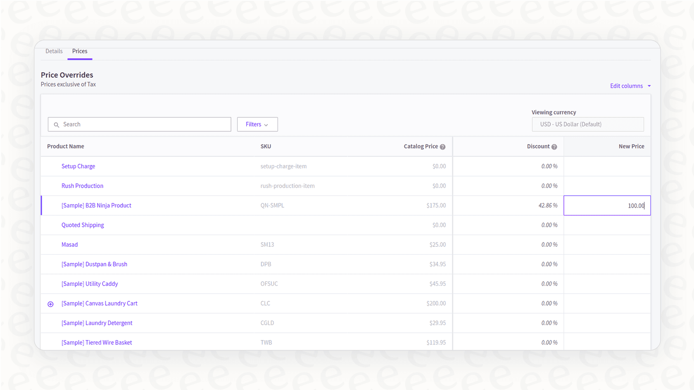The image size is (694, 390).
Task: Open the [Sample] Tiered Wire Basket link
Action: coord(97,342)
